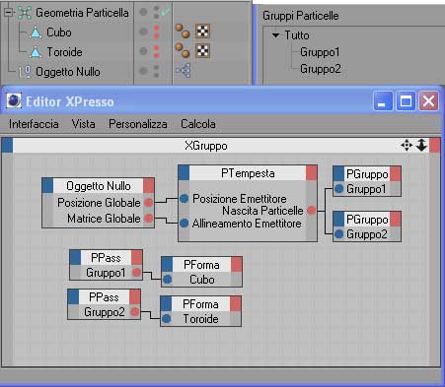Click the Toroide tree item

(64, 52)
